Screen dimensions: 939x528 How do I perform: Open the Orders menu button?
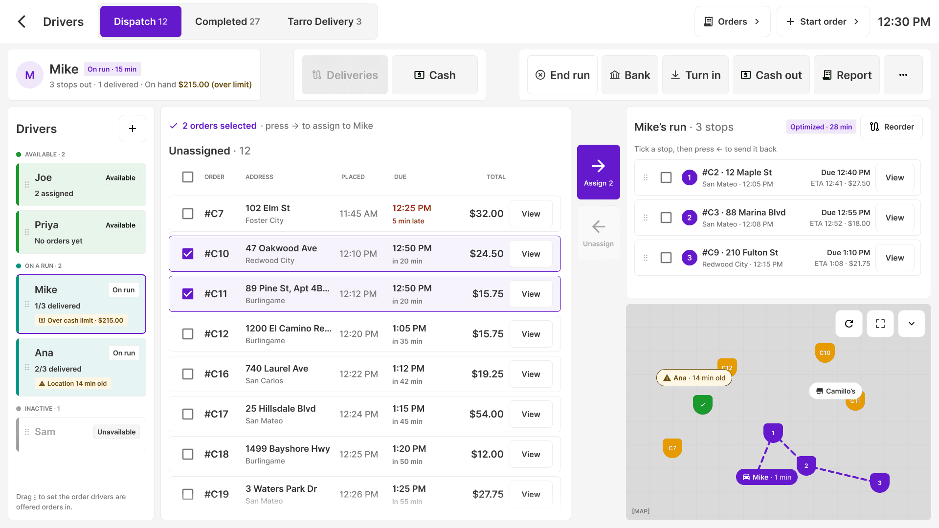tap(732, 22)
